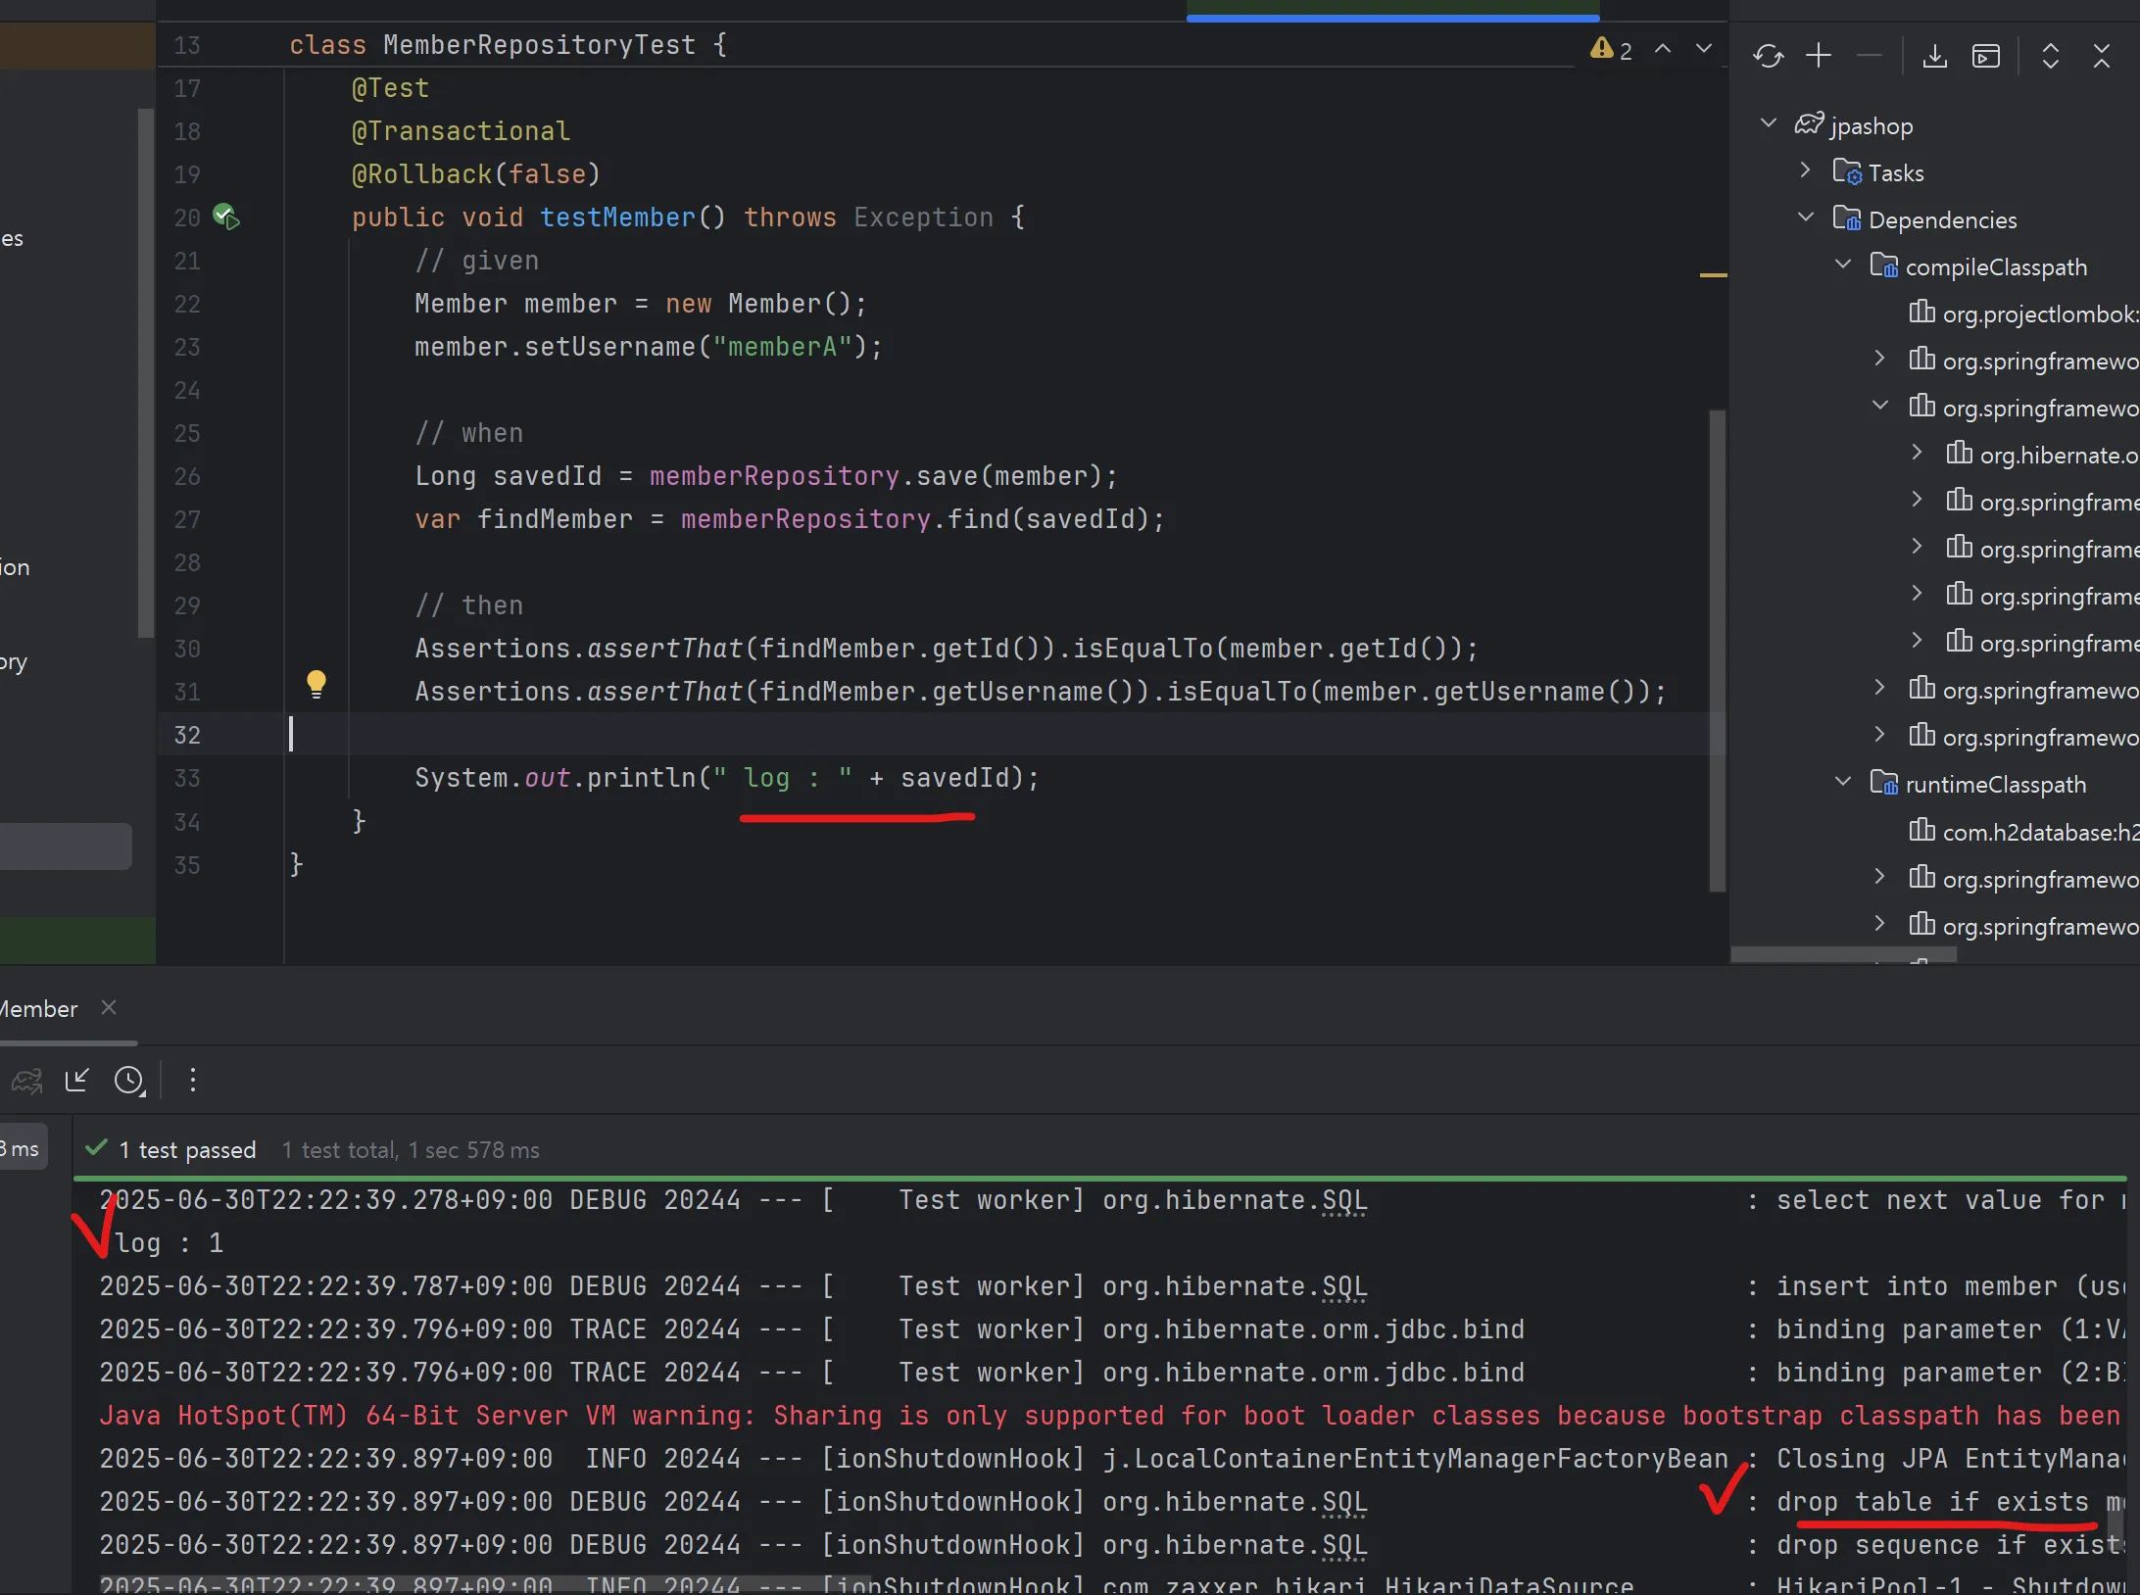Click the jpashop Gradle project icon
Viewport: 2140px width, 1595px height.
1809,124
